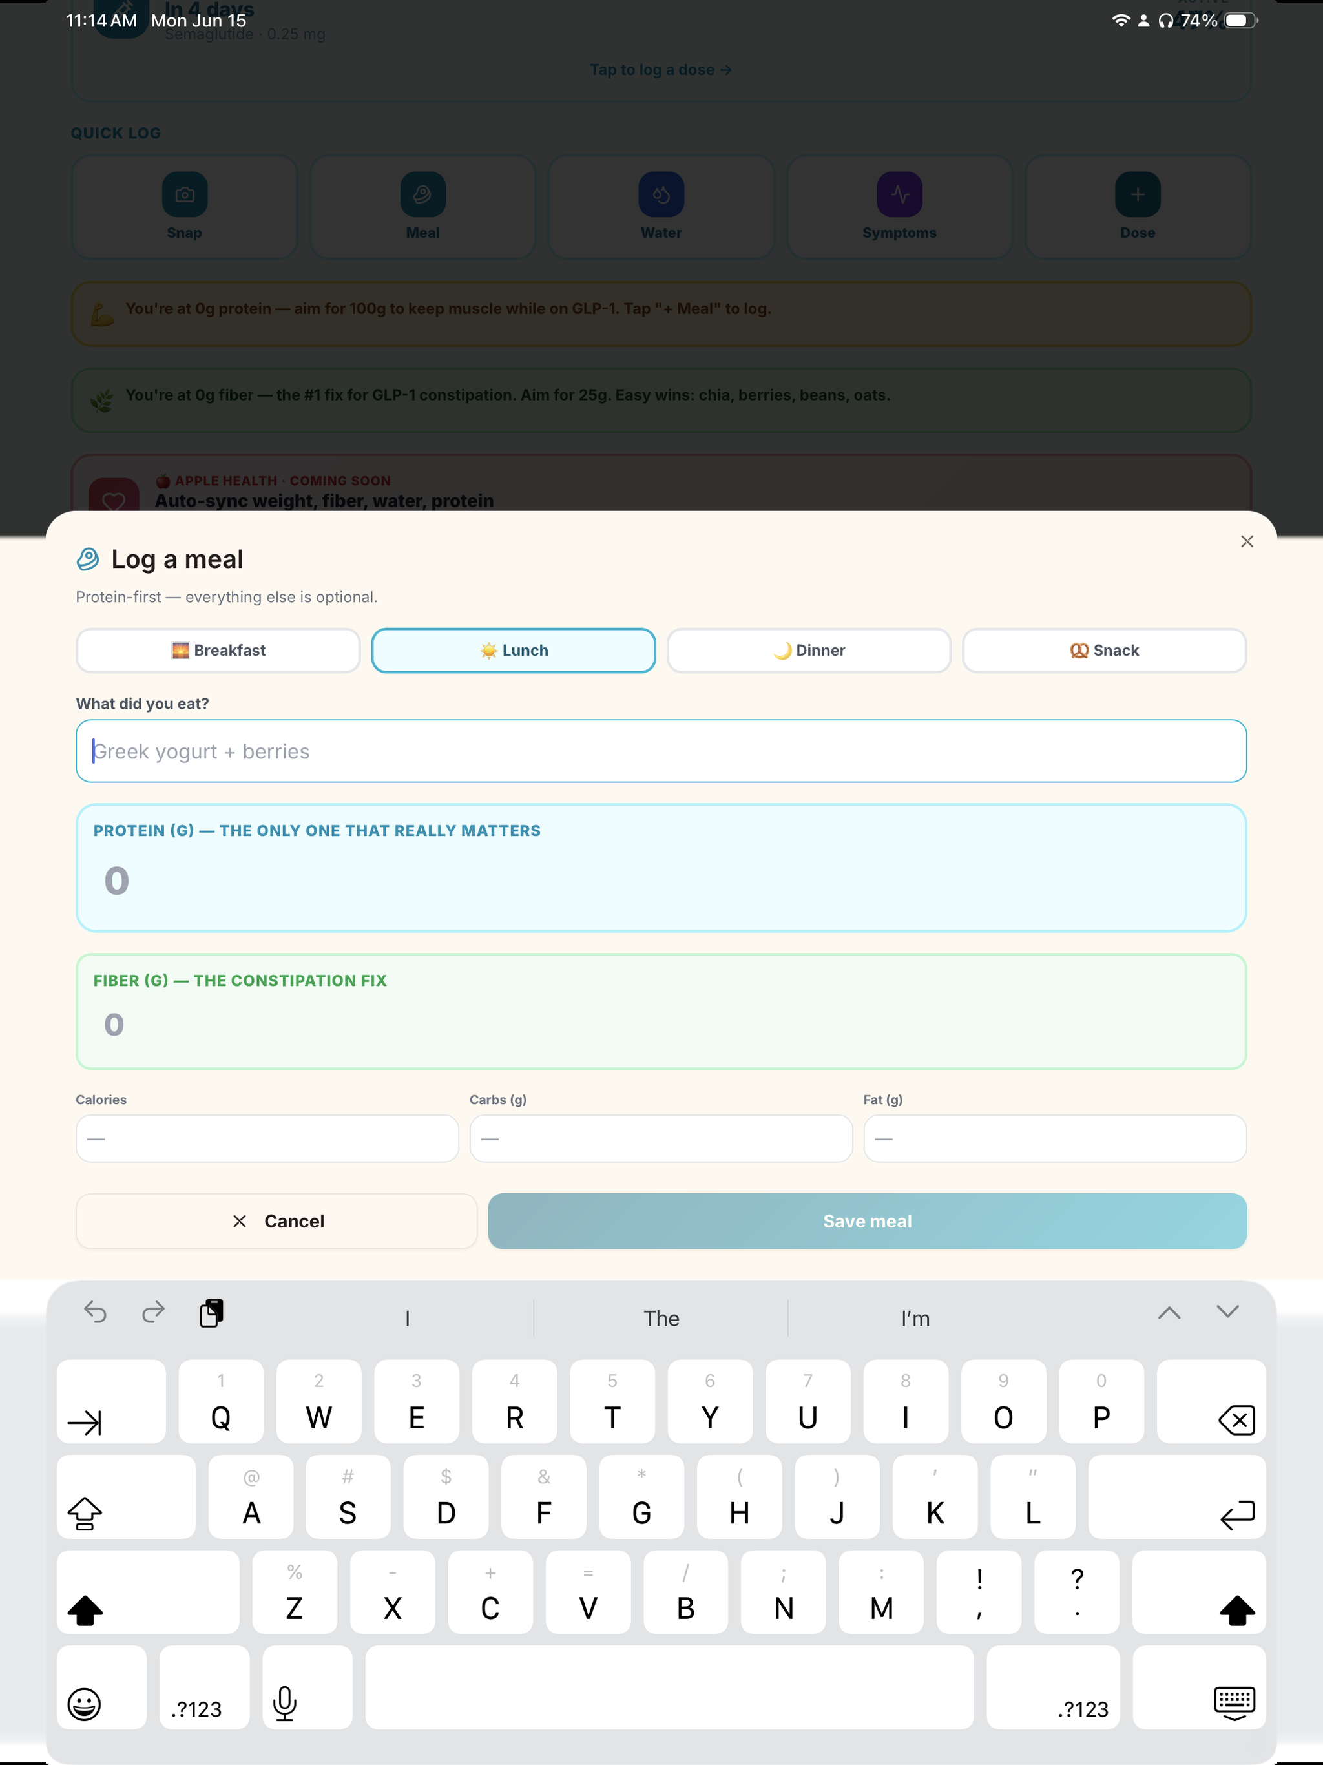Hide the on-screen keyboard
The height and width of the screenshot is (1765, 1323).
(x=1198, y=1687)
